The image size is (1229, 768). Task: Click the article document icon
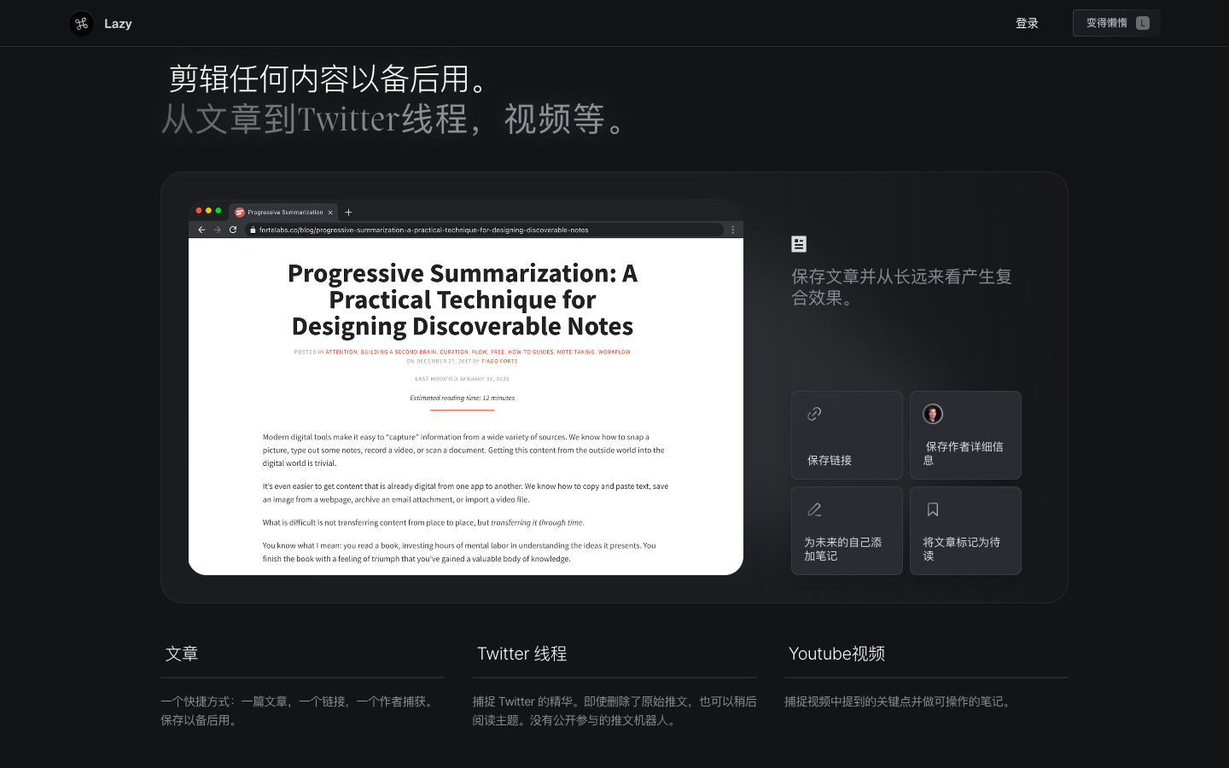point(799,244)
